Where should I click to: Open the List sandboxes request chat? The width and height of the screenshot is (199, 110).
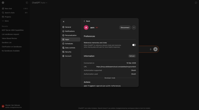click(10, 34)
